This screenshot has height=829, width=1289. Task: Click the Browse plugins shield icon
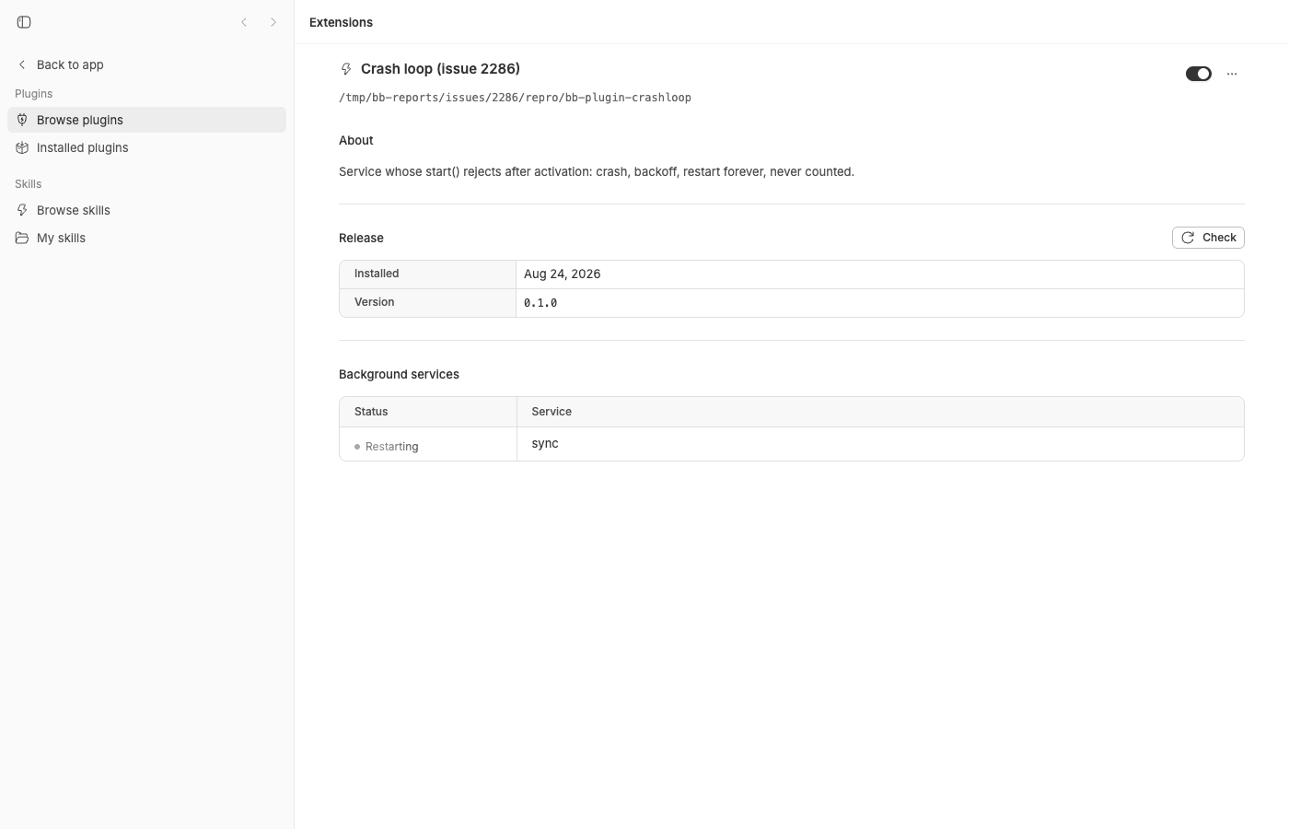point(22,120)
